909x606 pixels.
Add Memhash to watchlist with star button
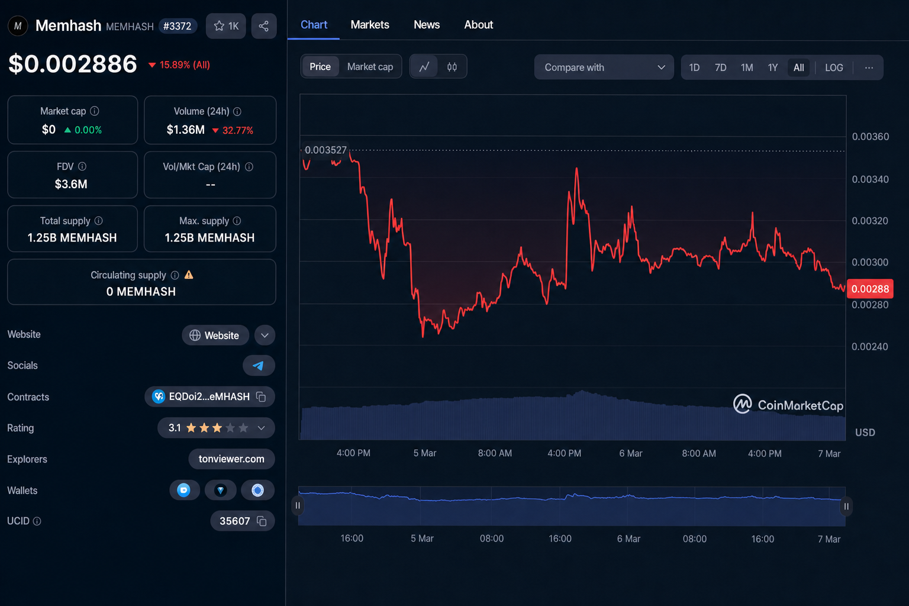[x=225, y=26]
